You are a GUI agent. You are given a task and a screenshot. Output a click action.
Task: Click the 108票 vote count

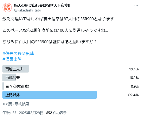pos(7,104)
